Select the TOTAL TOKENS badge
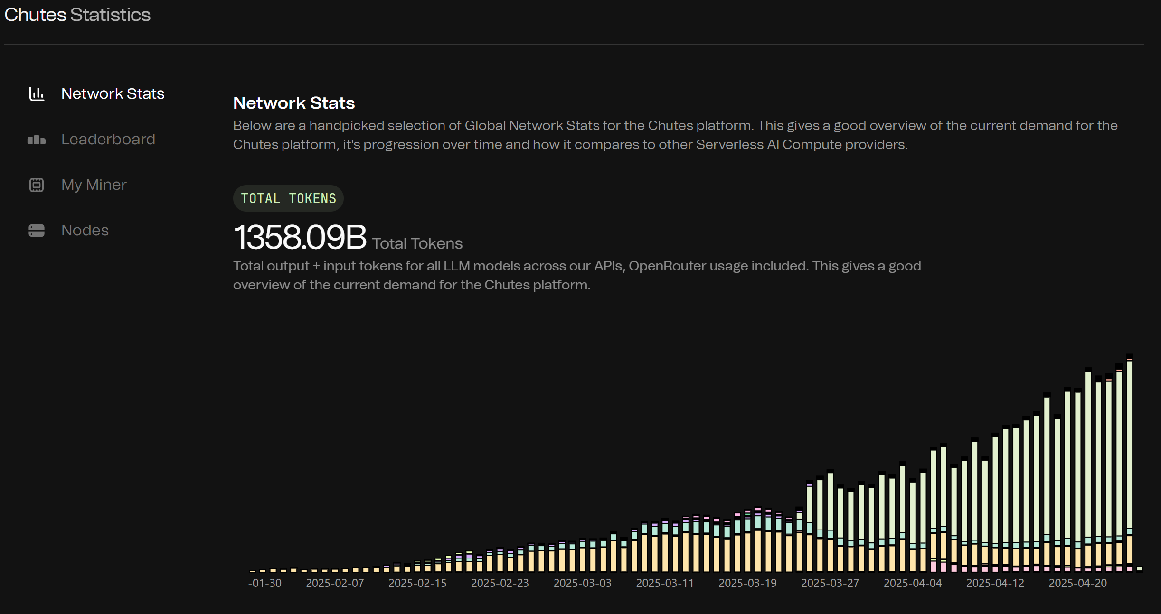The width and height of the screenshot is (1161, 614). click(288, 198)
